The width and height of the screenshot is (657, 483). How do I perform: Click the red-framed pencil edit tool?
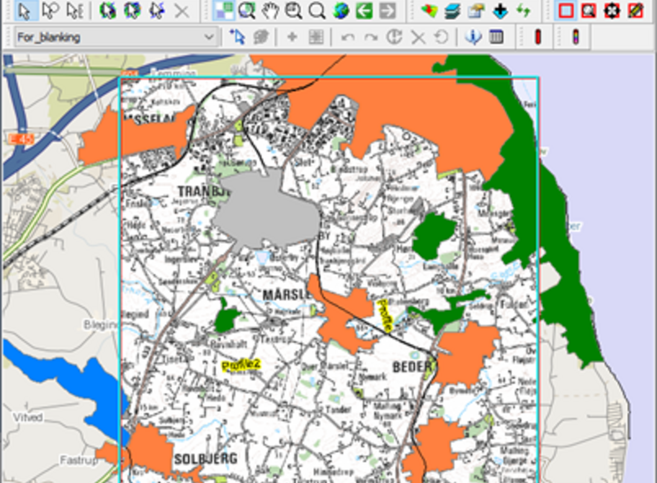pyautogui.click(x=636, y=10)
